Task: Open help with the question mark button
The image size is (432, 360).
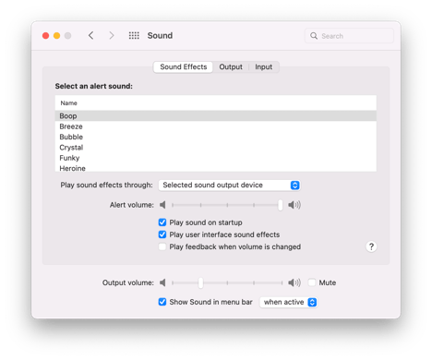Action: click(371, 246)
